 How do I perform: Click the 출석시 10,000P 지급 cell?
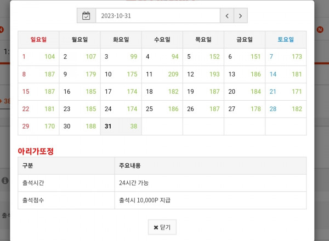tap(211, 200)
